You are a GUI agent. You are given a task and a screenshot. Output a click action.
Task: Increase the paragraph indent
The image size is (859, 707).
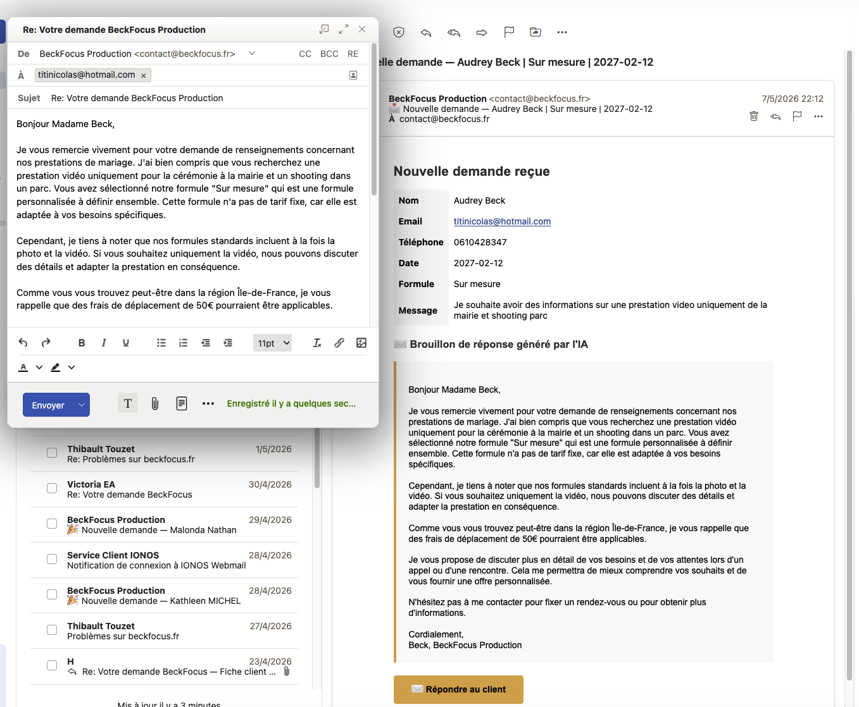coord(228,343)
